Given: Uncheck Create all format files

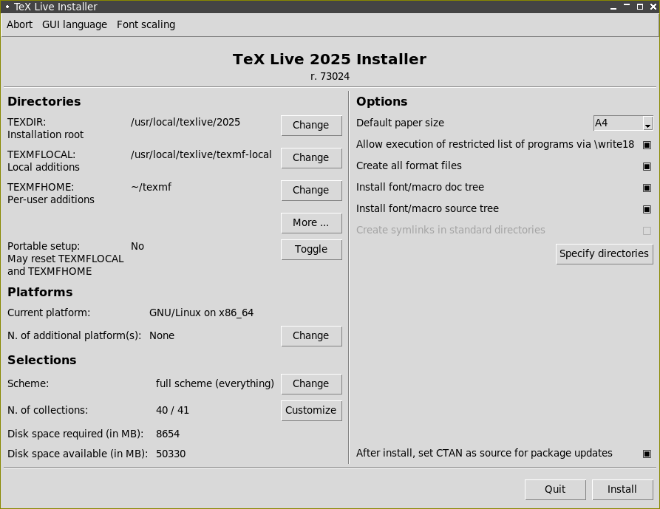Looking at the screenshot, I should point(647,166).
